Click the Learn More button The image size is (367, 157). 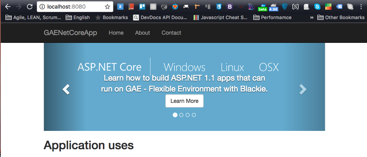point(184,101)
